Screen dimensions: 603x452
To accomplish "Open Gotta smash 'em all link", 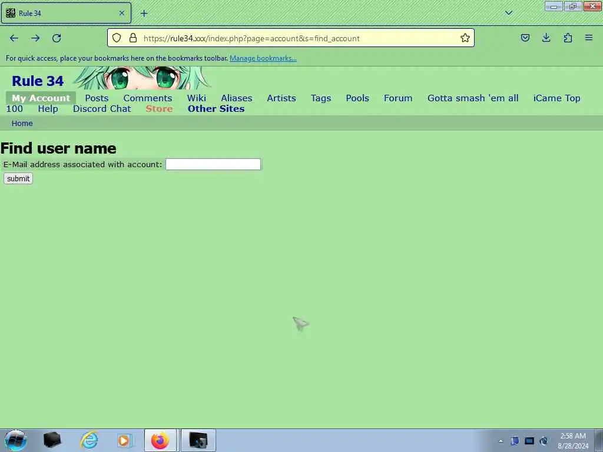I will pos(473,98).
